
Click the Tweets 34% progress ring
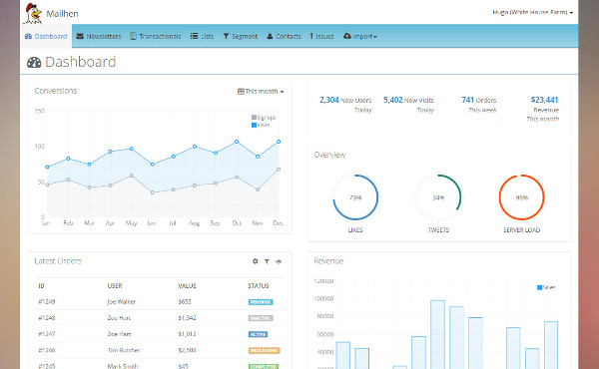point(438,197)
